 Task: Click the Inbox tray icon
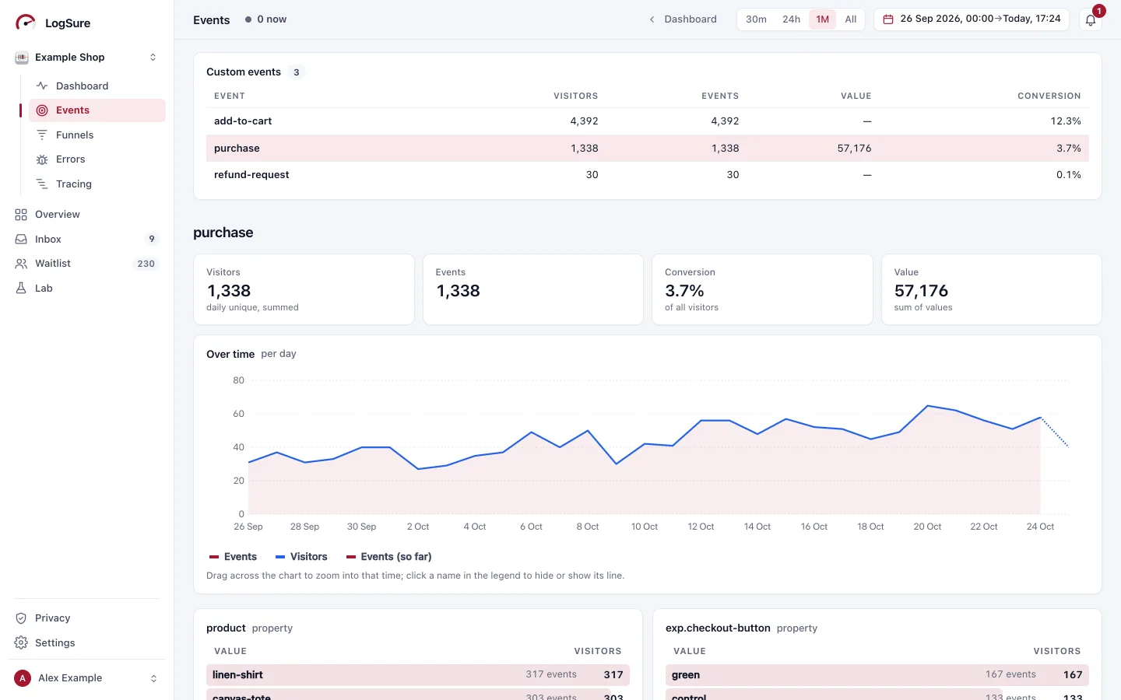pos(21,240)
